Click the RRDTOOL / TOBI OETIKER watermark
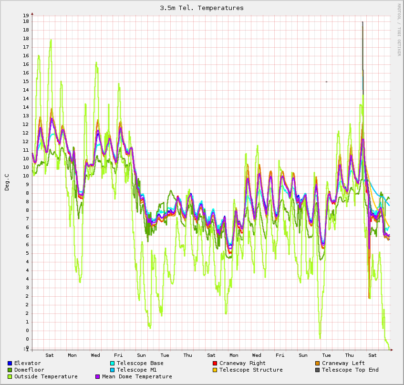Image resolution: width=404 pixels, height=385 pixels. click(399, 30)
